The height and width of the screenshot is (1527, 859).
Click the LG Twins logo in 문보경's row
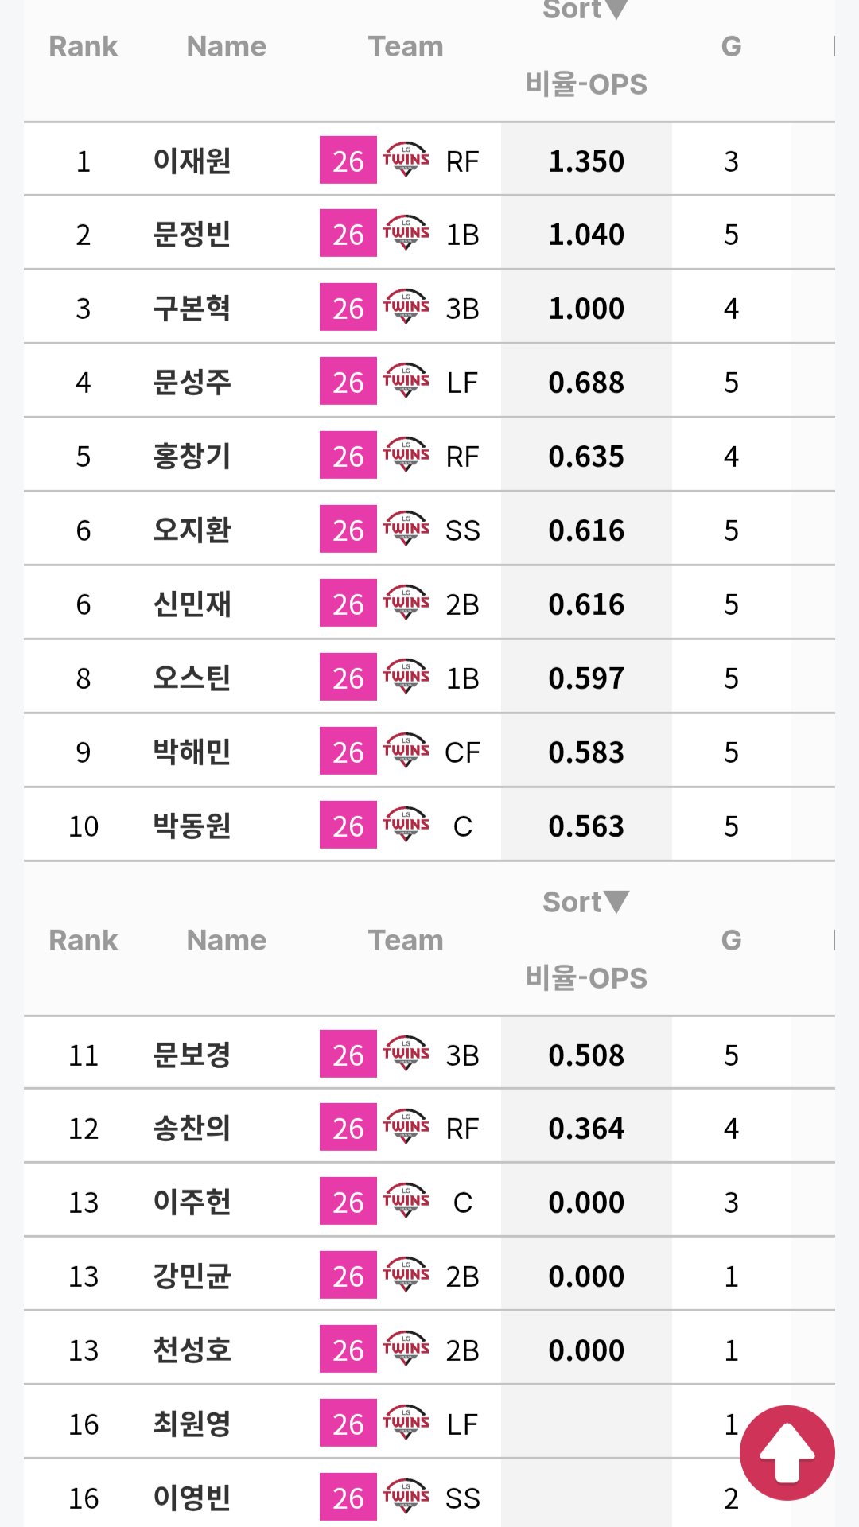click(406, 1054)
